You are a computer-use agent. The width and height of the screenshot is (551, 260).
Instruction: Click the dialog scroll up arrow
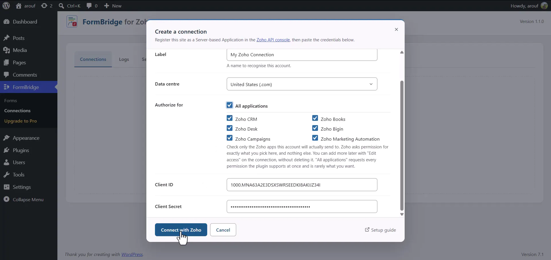(x=402, y=52)
